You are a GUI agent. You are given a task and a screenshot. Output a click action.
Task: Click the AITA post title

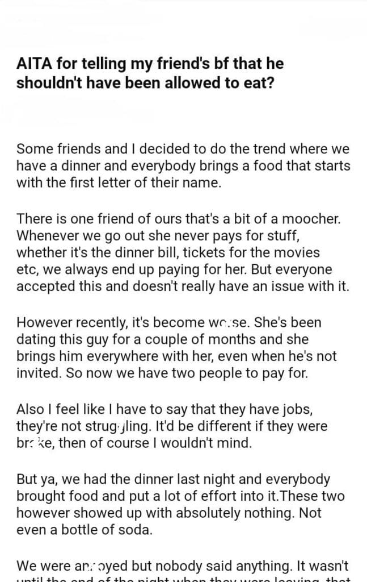pyautogui.click(x=150, y=73)
